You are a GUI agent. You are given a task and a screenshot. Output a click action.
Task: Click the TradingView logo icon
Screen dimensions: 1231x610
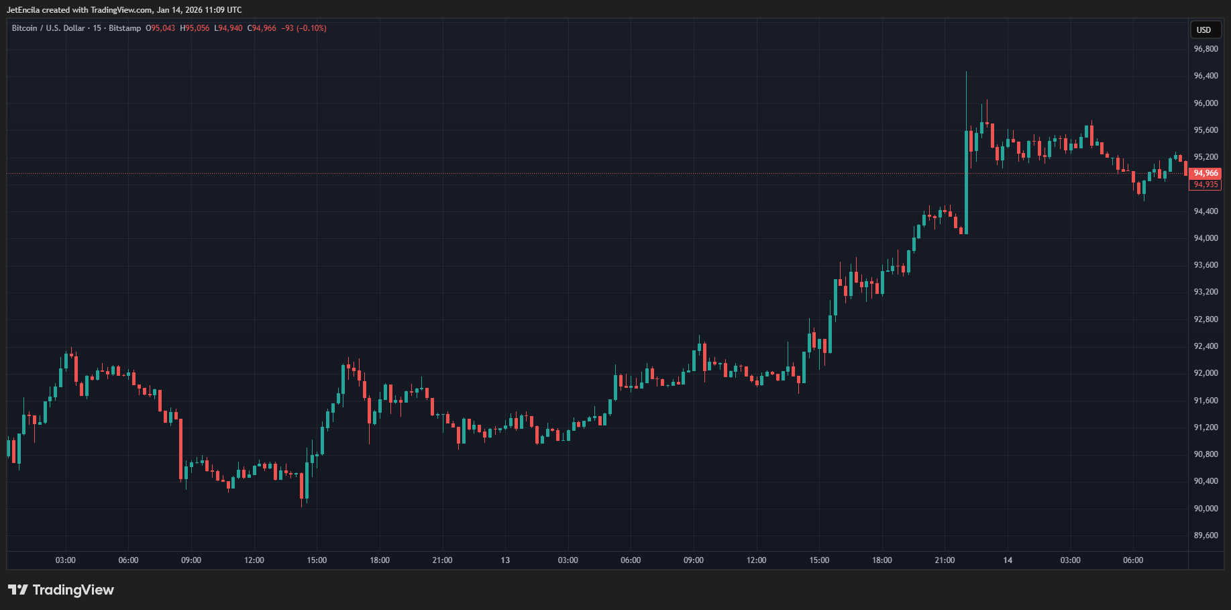pos(17,590)
